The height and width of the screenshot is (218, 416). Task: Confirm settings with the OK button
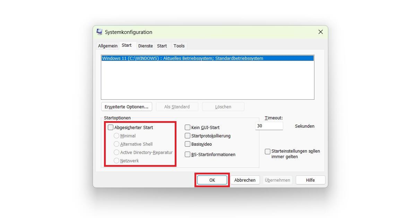[212, 180]
